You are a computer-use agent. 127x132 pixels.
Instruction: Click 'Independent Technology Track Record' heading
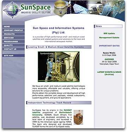point(59,103)
